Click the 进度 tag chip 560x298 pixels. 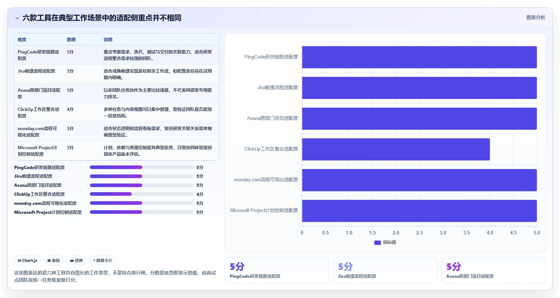tap(76, 260)
